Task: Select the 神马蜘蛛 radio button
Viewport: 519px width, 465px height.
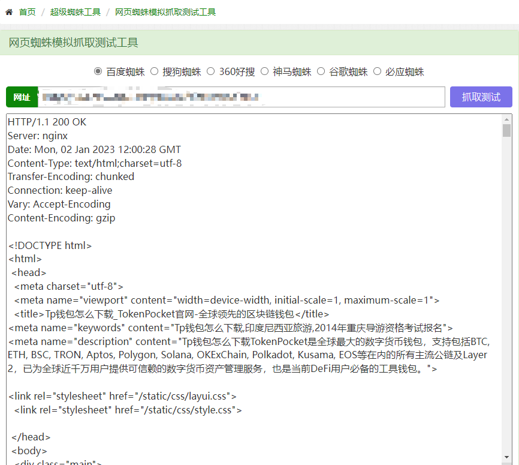Action: (264, 71)
